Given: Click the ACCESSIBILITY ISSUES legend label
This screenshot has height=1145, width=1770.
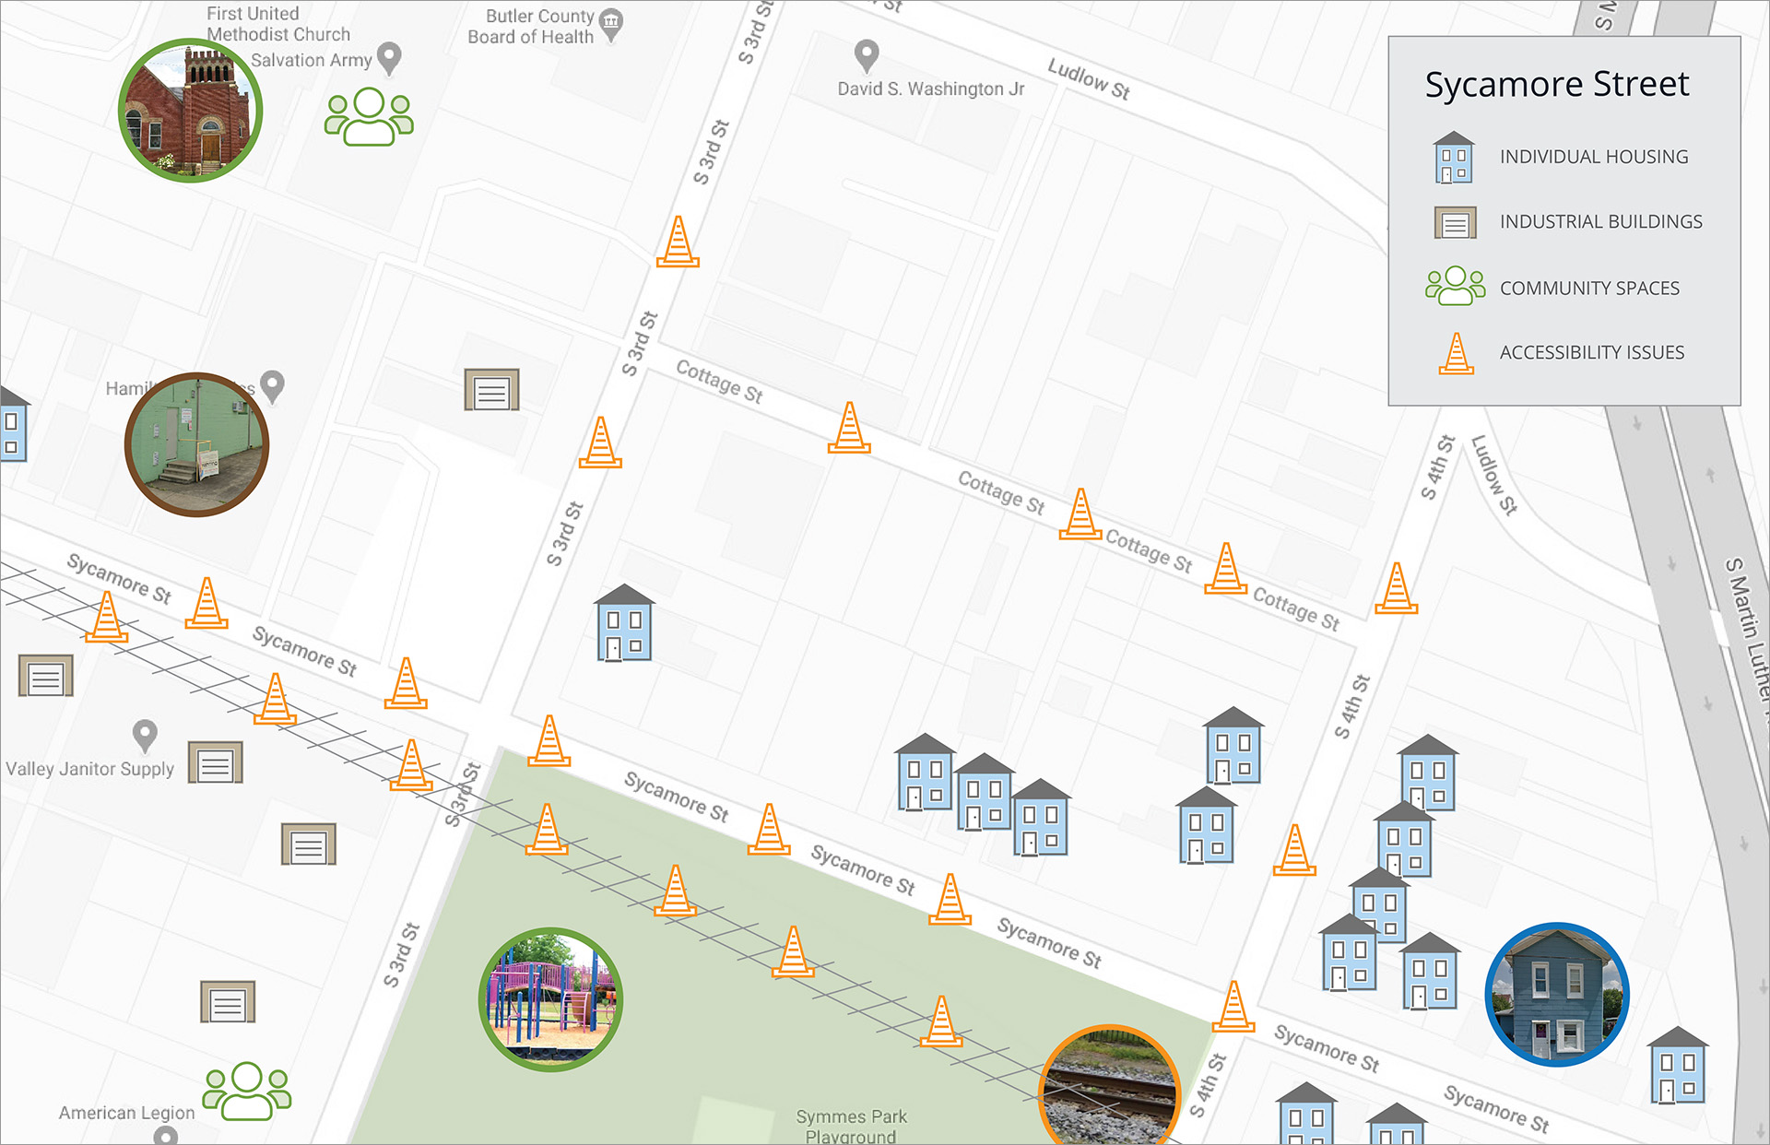Looking at the screenshot, I should 1592,352.
